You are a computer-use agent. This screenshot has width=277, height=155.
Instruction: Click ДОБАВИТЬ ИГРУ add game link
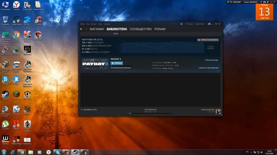click(x=89, y=110)
